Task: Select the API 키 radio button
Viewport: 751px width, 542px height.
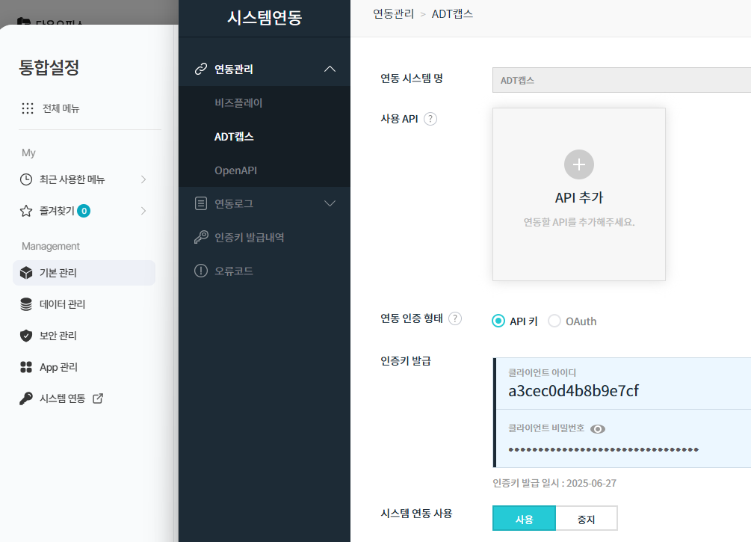Action: pos(498,321)
